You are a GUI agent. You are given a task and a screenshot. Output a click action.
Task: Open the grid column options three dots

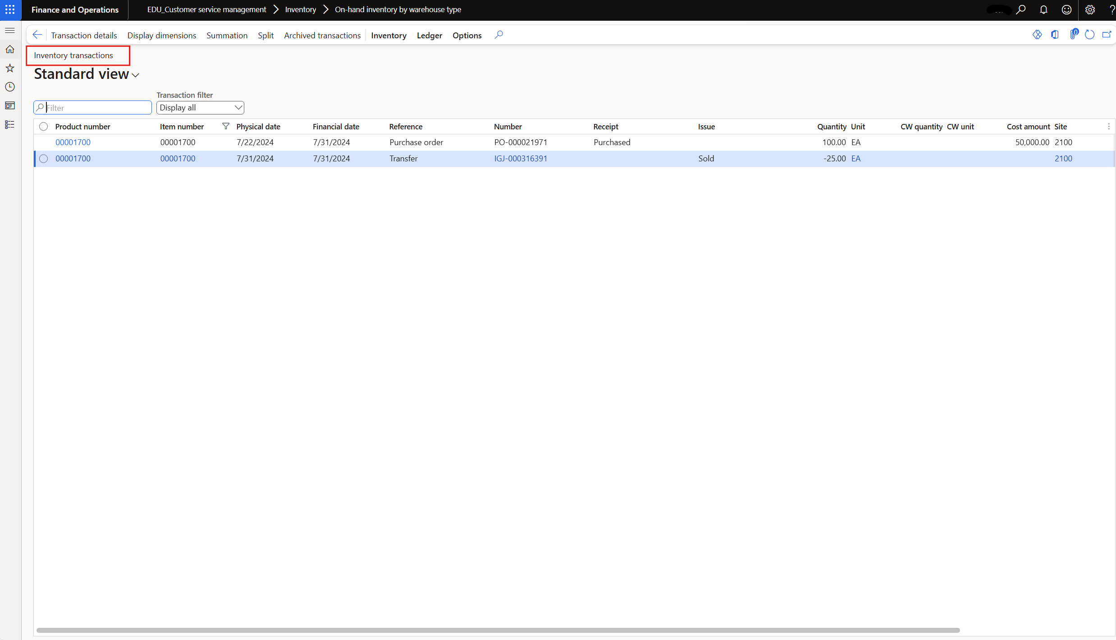(1109, 127)
